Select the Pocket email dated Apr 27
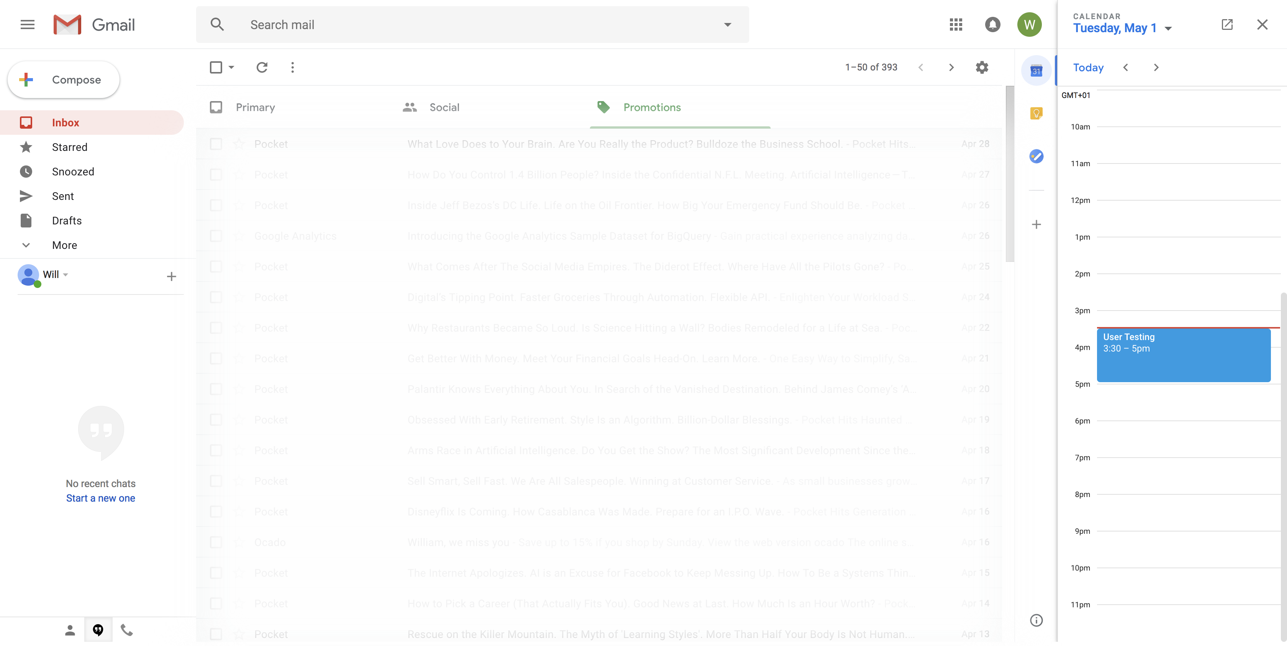 [x=216, y=174]
